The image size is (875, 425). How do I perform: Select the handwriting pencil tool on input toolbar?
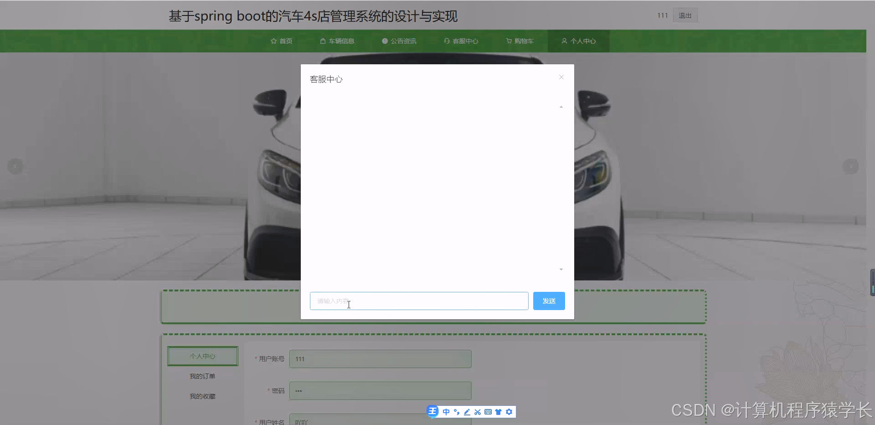[467, 412]
